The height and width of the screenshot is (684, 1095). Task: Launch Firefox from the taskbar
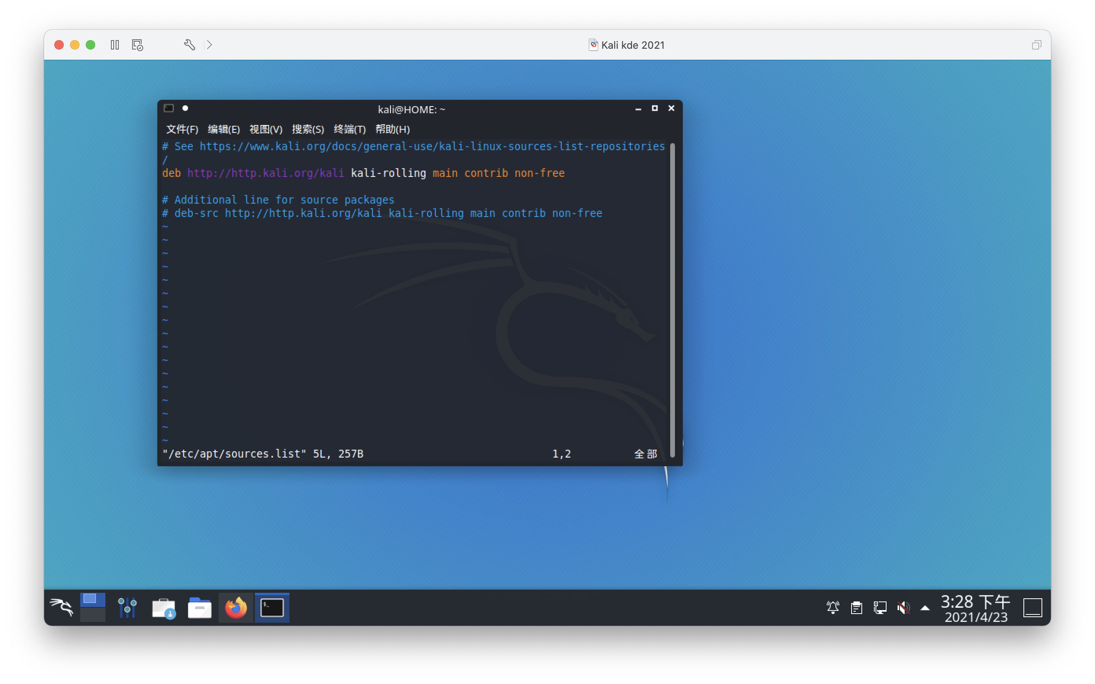pyautogui.click(x=236, y=608)
